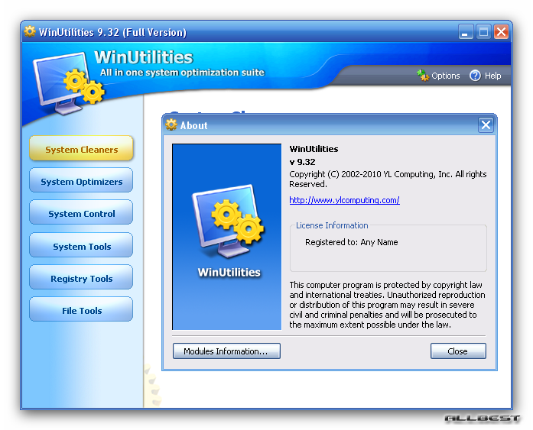Open the Options settings
The image size is (533, 430).
coord(438,76)
